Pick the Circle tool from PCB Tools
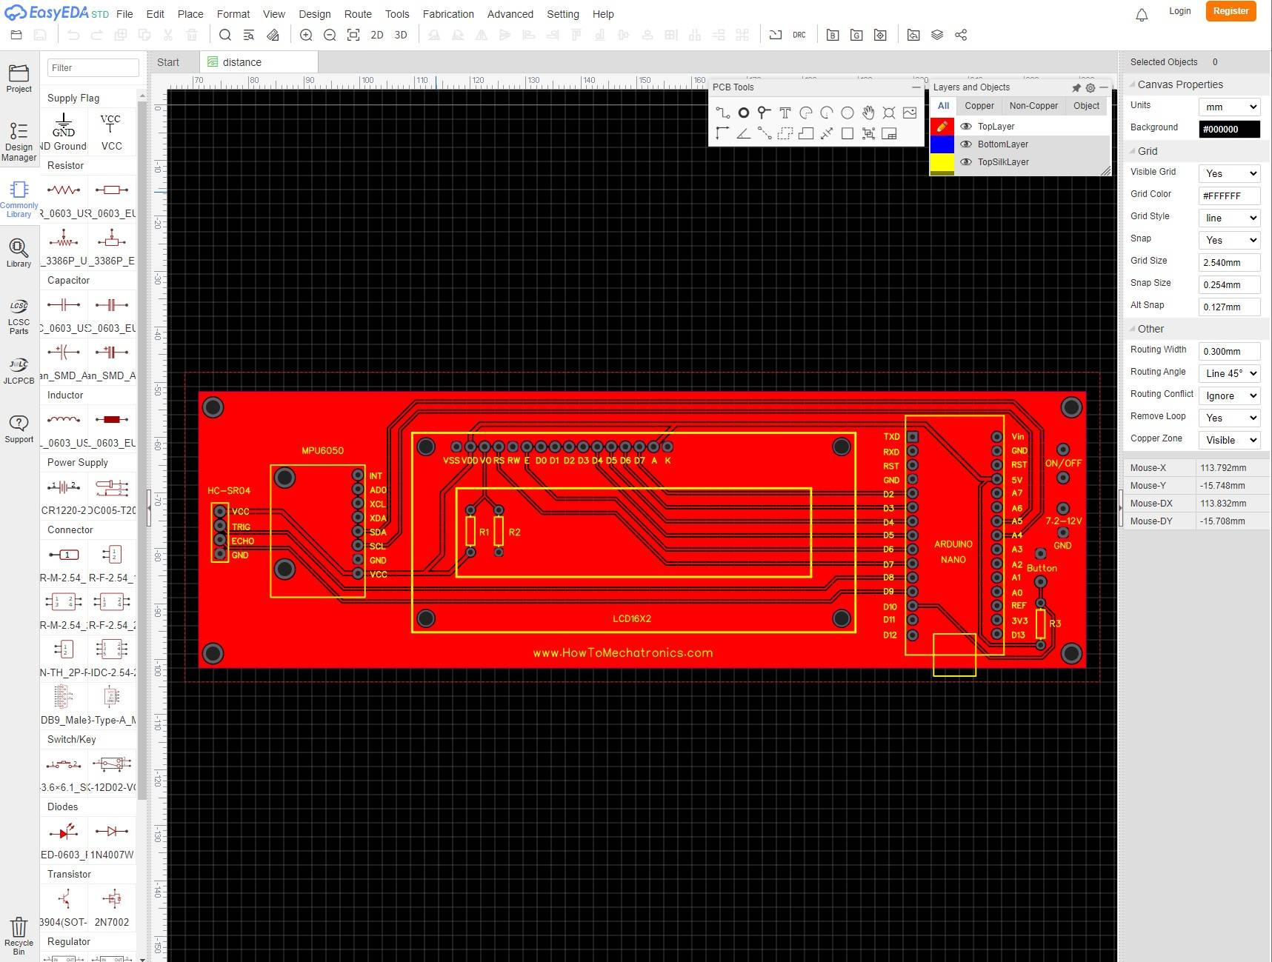The height and width of the screenshot is (962, 1272). (847, 113)
